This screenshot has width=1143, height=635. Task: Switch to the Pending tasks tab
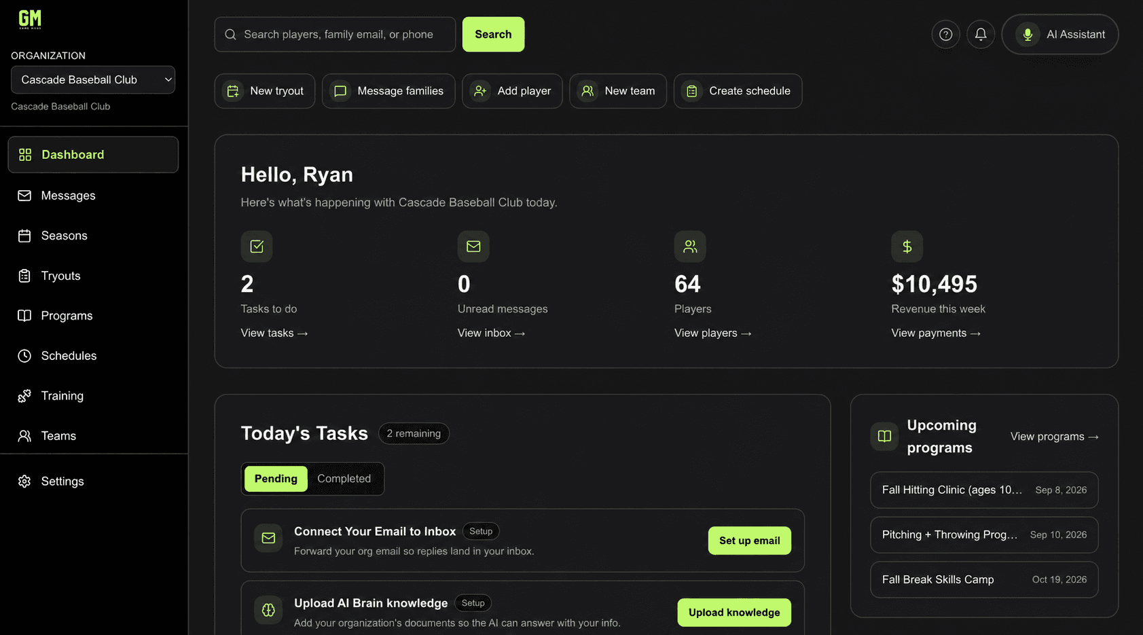276,479
